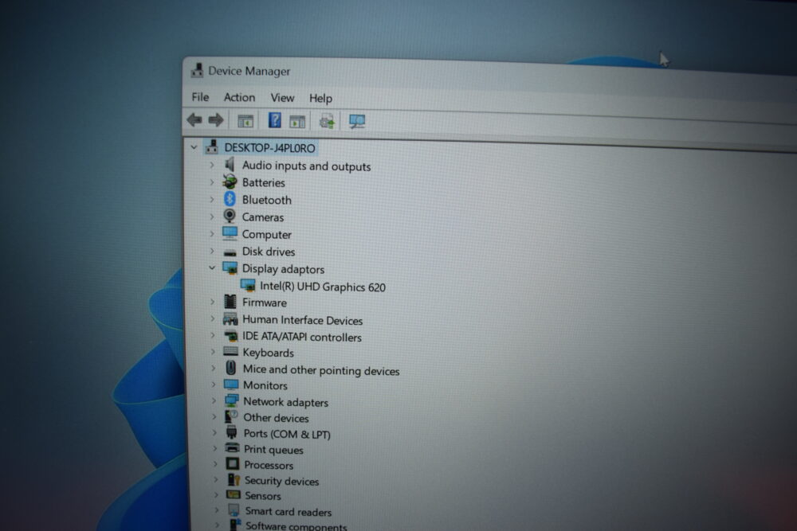
Task: Open the Action menu
Action: tap(239, 97)
